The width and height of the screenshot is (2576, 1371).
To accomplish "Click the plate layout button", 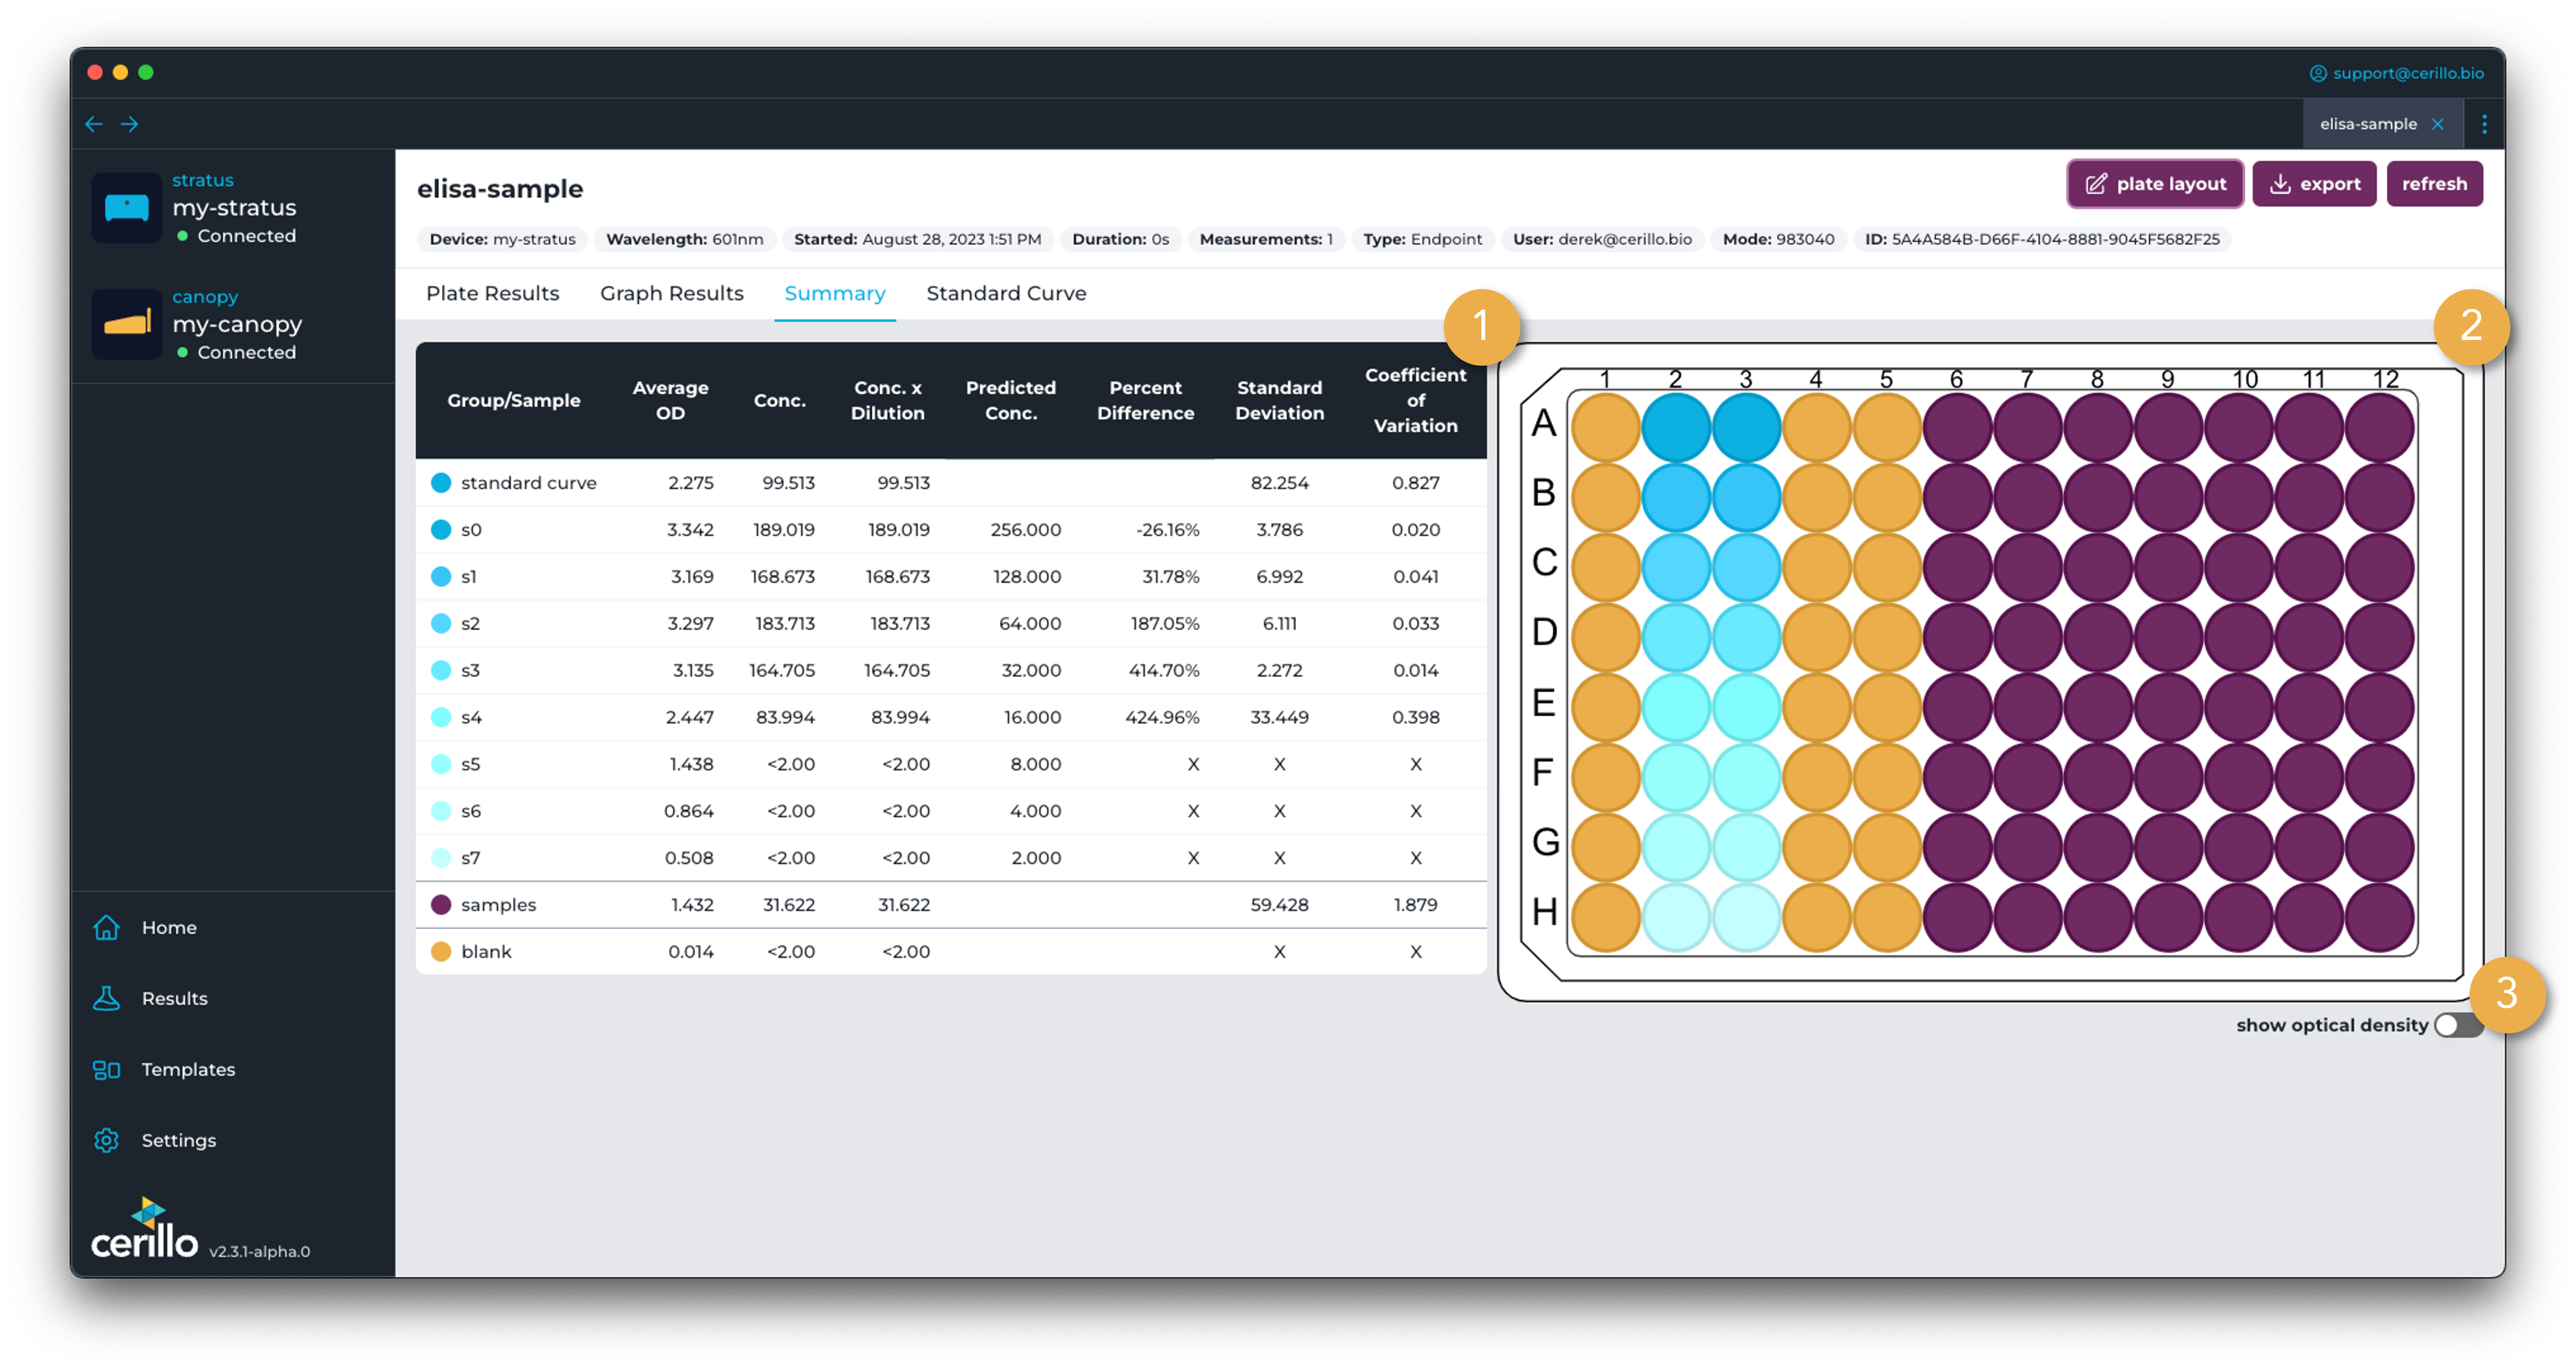I will [x=2155, y=184].
